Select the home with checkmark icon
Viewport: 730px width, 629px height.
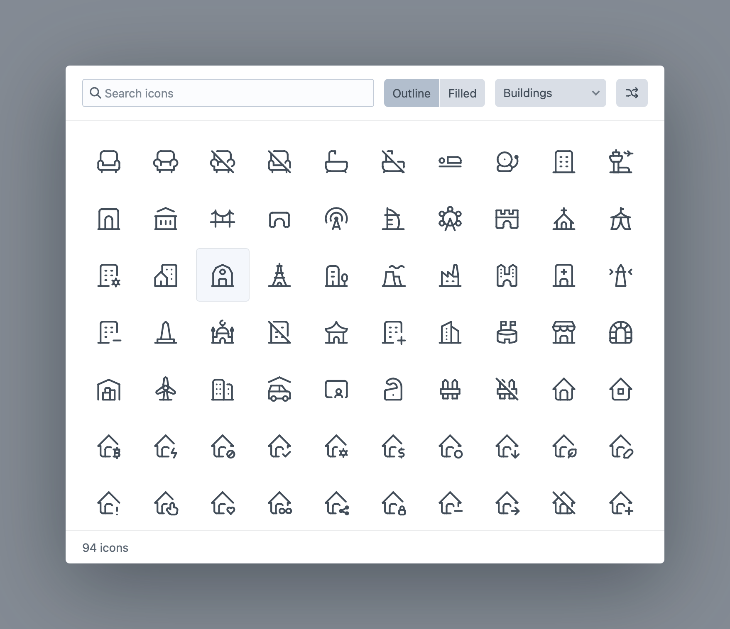[279, 446]
